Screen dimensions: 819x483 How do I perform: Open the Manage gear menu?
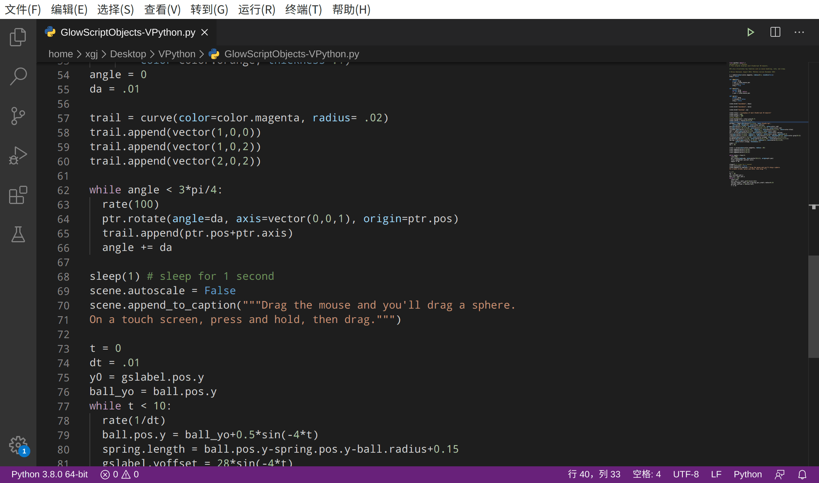coord(18,445)
